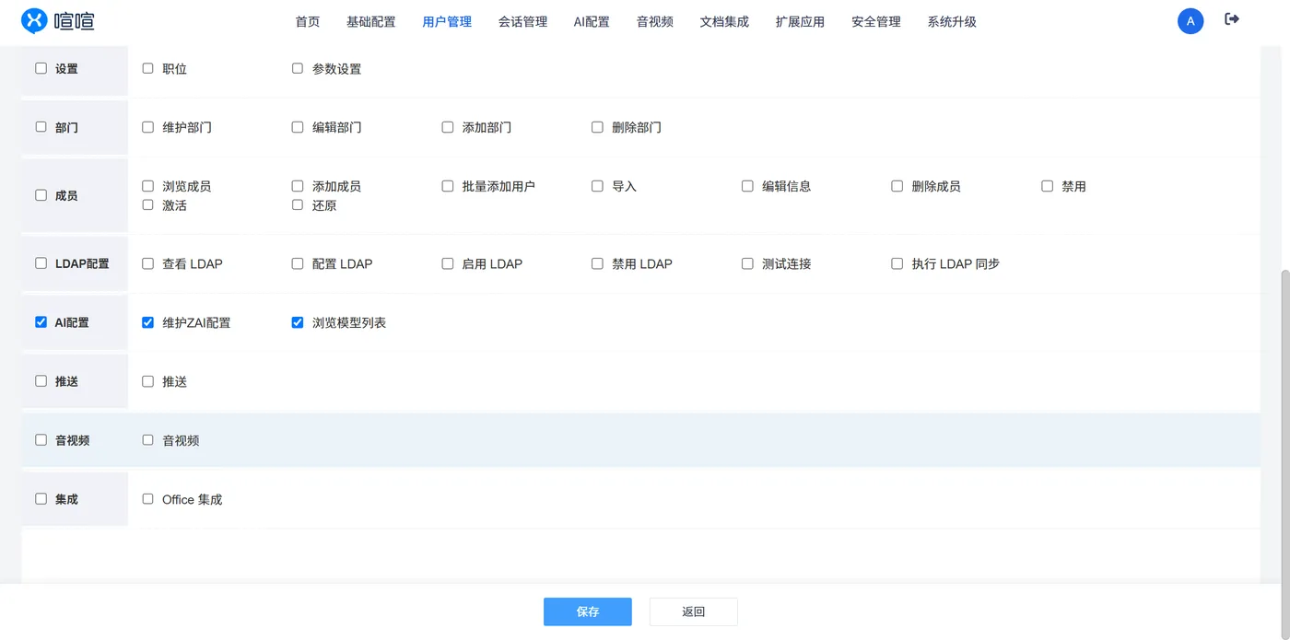Go to 安全管理

[876, 21]
